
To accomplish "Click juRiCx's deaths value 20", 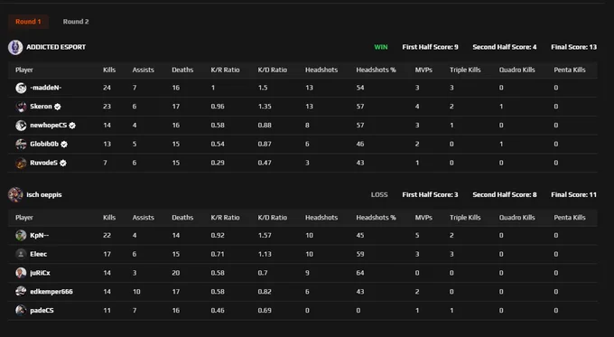I will point(176,273).
